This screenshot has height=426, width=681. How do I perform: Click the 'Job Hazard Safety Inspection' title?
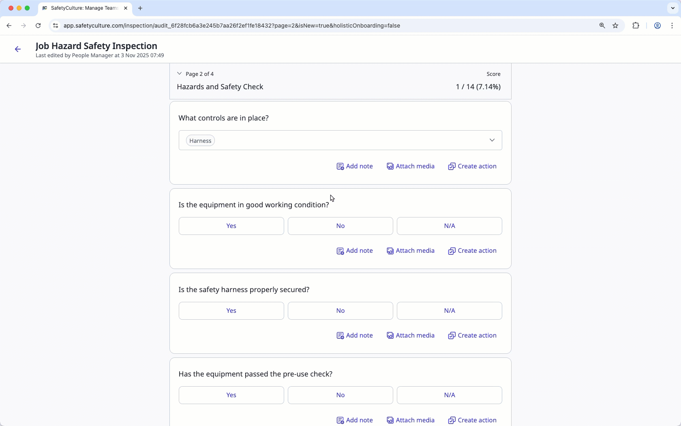(96, 46)
